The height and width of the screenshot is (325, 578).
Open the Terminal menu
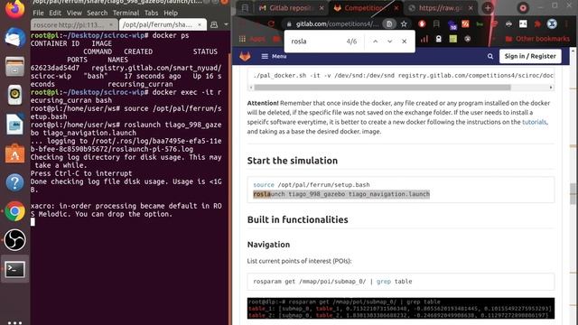tap(126, 13)
